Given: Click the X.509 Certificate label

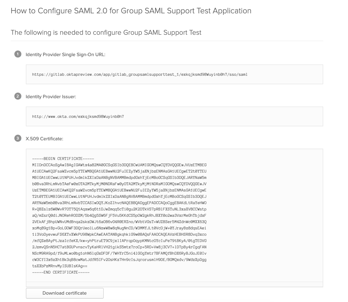Looking at the screenshot, I should coord(44,139).
